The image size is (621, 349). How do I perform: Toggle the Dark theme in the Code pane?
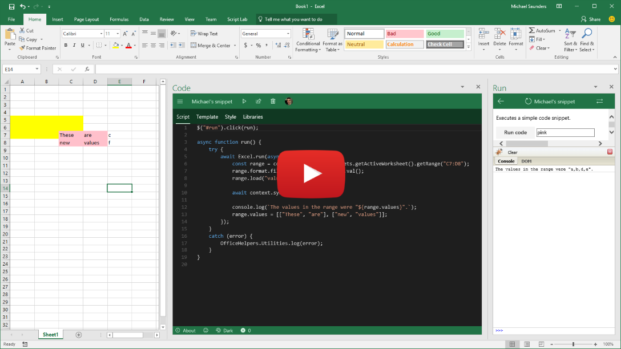click(x=224, y=330)
